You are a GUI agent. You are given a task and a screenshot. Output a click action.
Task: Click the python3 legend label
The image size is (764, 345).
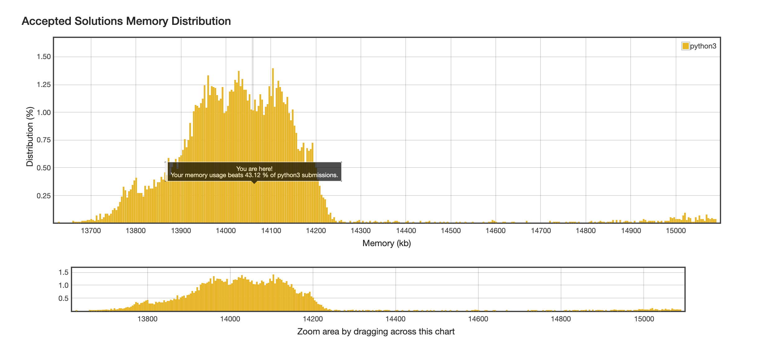point(703,46)
